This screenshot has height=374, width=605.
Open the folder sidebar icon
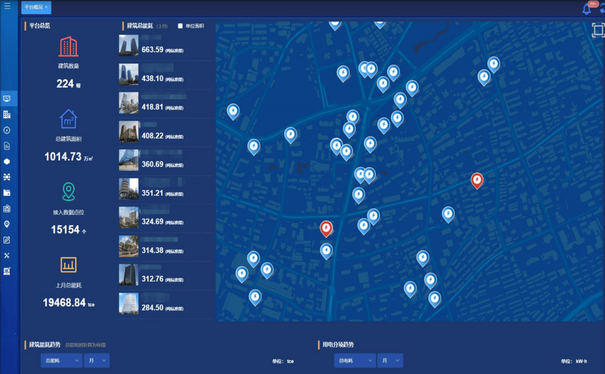point(7,193)
